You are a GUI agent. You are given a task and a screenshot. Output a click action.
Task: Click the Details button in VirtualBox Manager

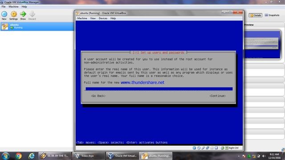pos(255,16)
